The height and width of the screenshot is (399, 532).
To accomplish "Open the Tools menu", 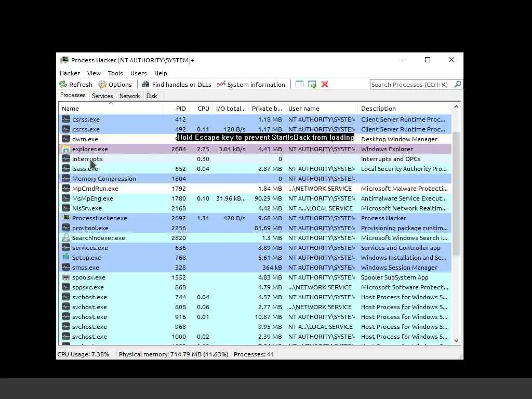I will (x=115, y=73).
